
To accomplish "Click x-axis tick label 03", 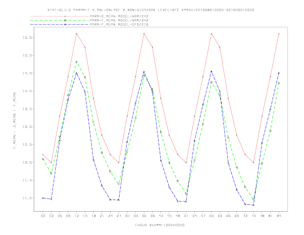I will pyautogui.click(x=51, y=216).
